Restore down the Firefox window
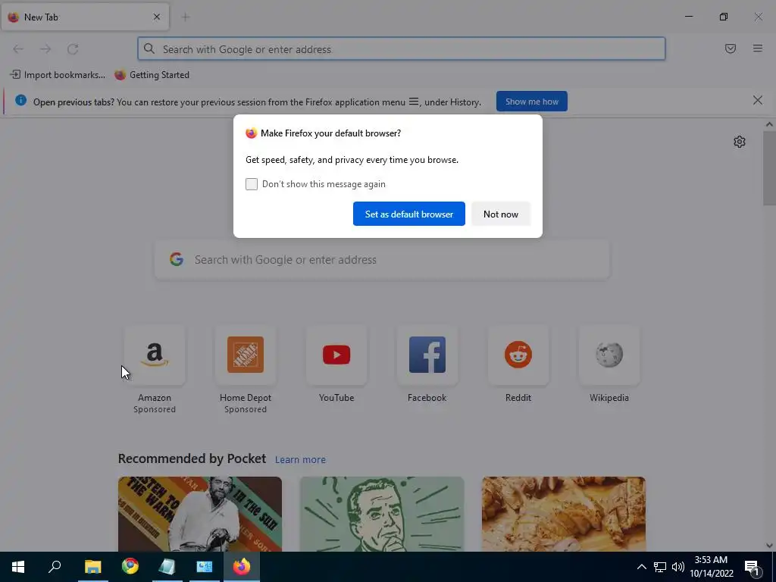This screenshot has width=776, height=582. (724, 17)
